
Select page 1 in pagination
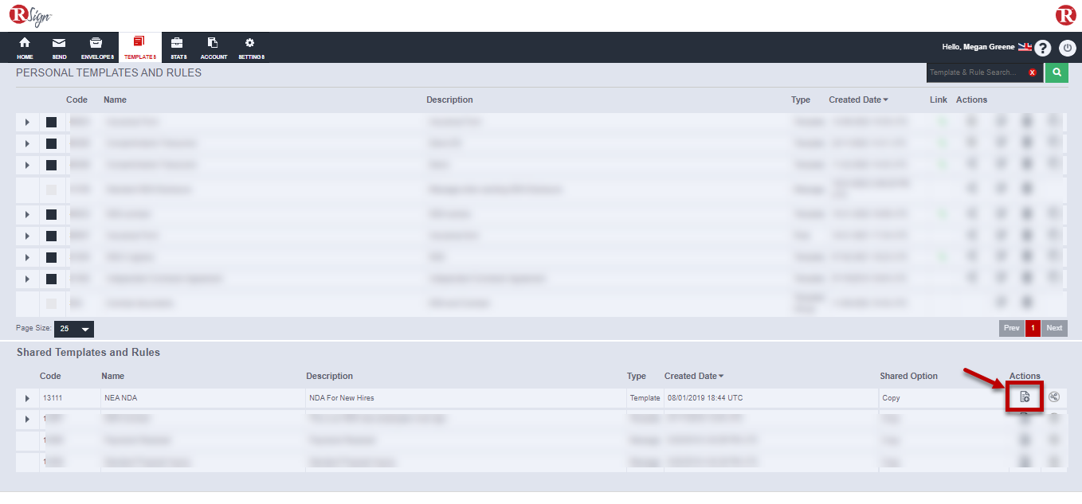(1033, 328)
